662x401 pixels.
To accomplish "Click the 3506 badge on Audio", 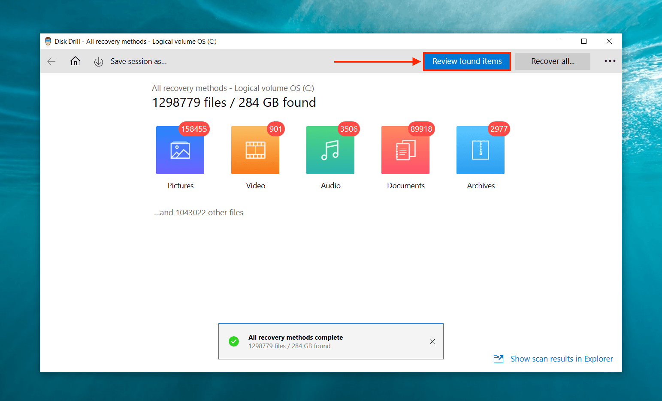I will coord(349,129).
